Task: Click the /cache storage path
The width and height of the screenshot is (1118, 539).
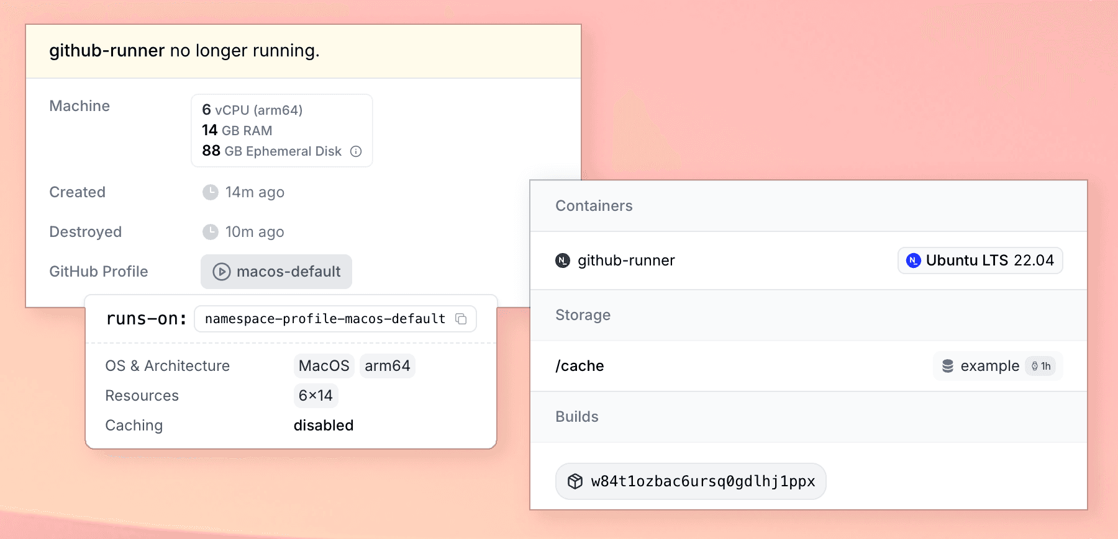Action: (x=579, y=366)
